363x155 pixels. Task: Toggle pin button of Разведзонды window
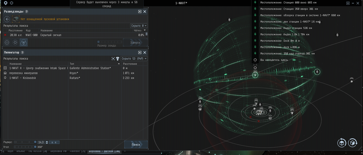click(x=140, y=11)
